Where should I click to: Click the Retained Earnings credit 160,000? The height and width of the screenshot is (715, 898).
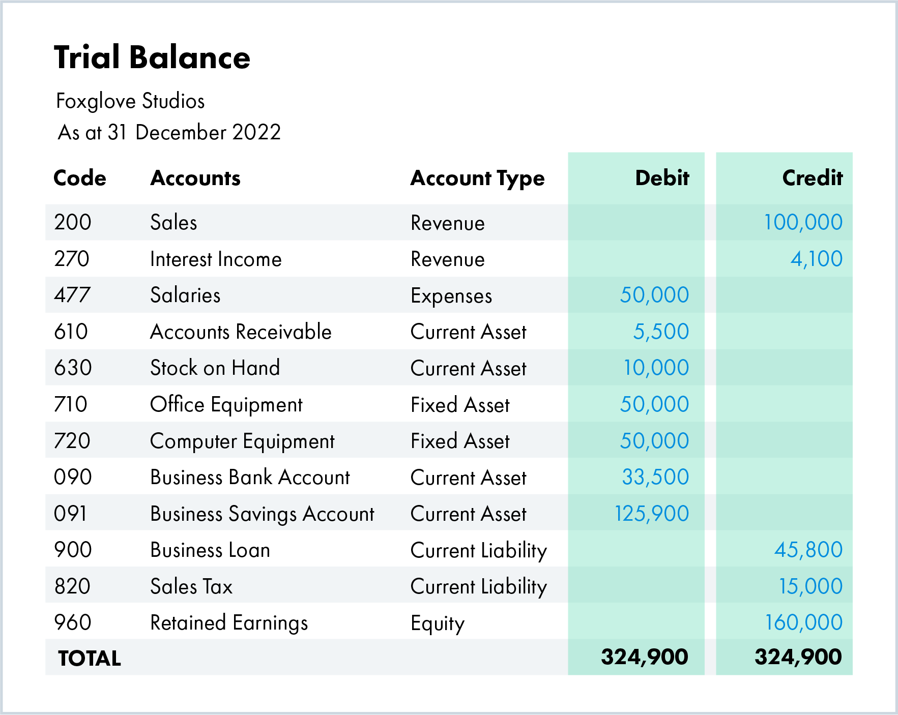804,622
